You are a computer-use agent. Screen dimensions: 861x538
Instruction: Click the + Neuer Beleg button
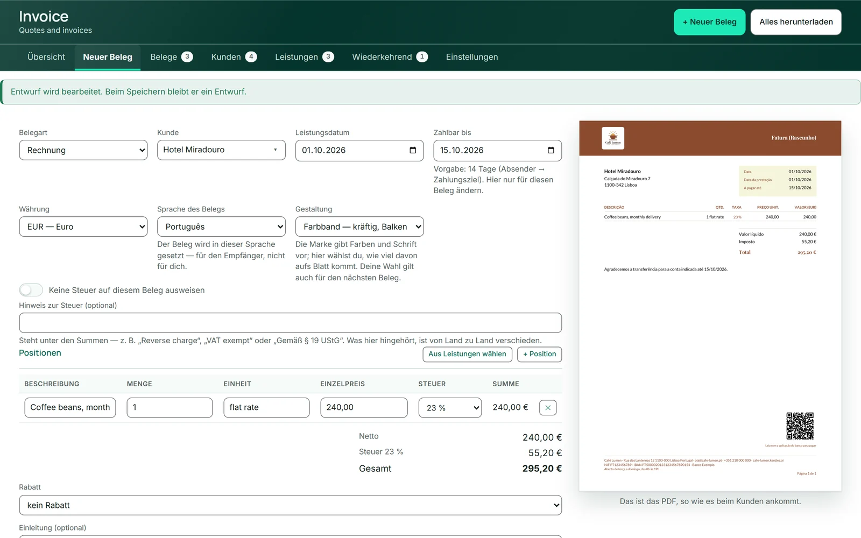click(709, 22)
